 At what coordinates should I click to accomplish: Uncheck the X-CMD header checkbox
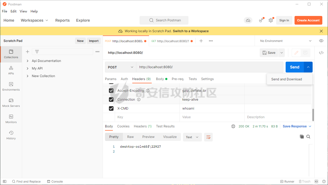111,108
